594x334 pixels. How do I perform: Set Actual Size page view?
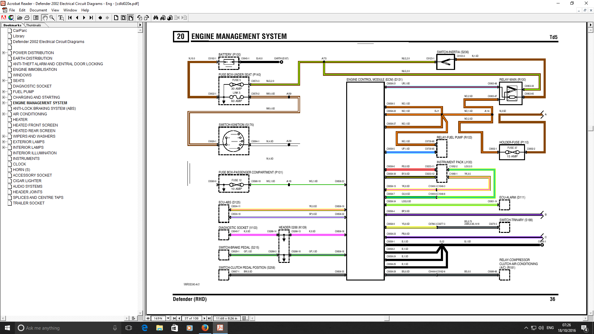click(116, 18)
